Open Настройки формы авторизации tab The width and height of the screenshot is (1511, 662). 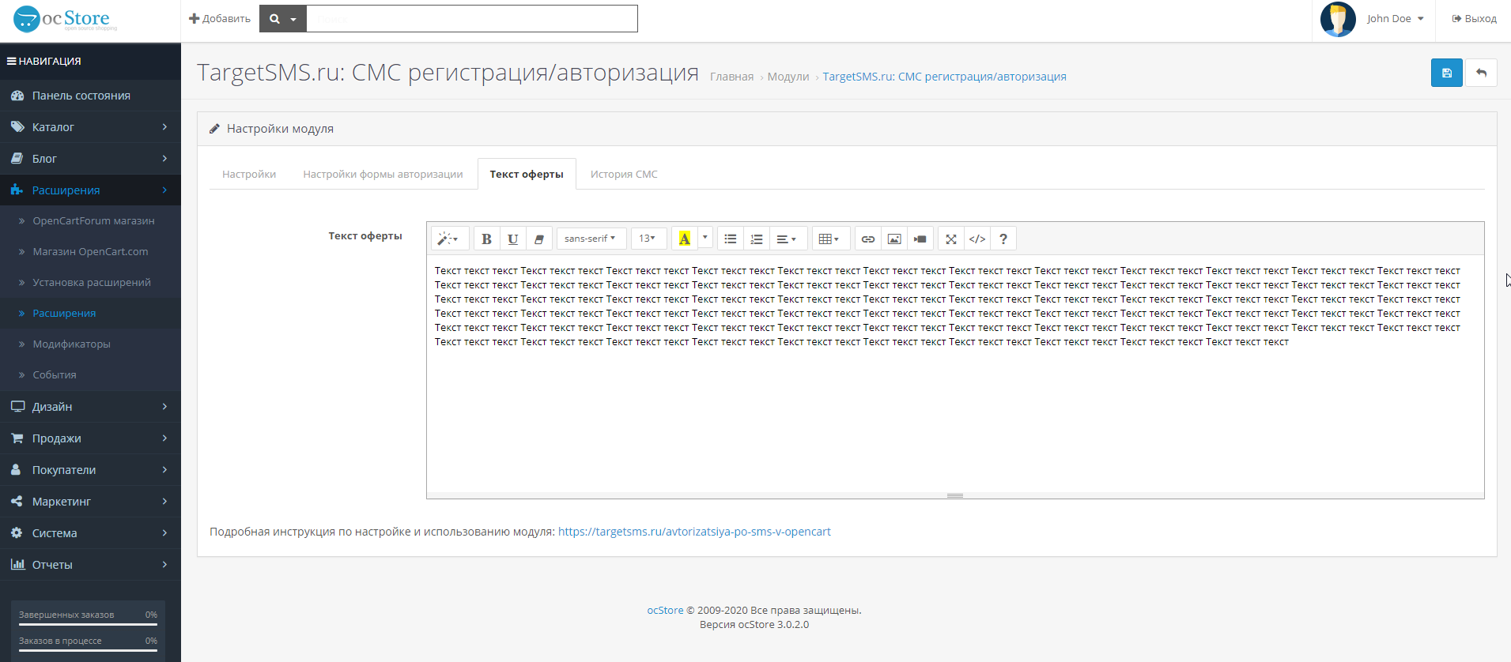tap(383, 174)
